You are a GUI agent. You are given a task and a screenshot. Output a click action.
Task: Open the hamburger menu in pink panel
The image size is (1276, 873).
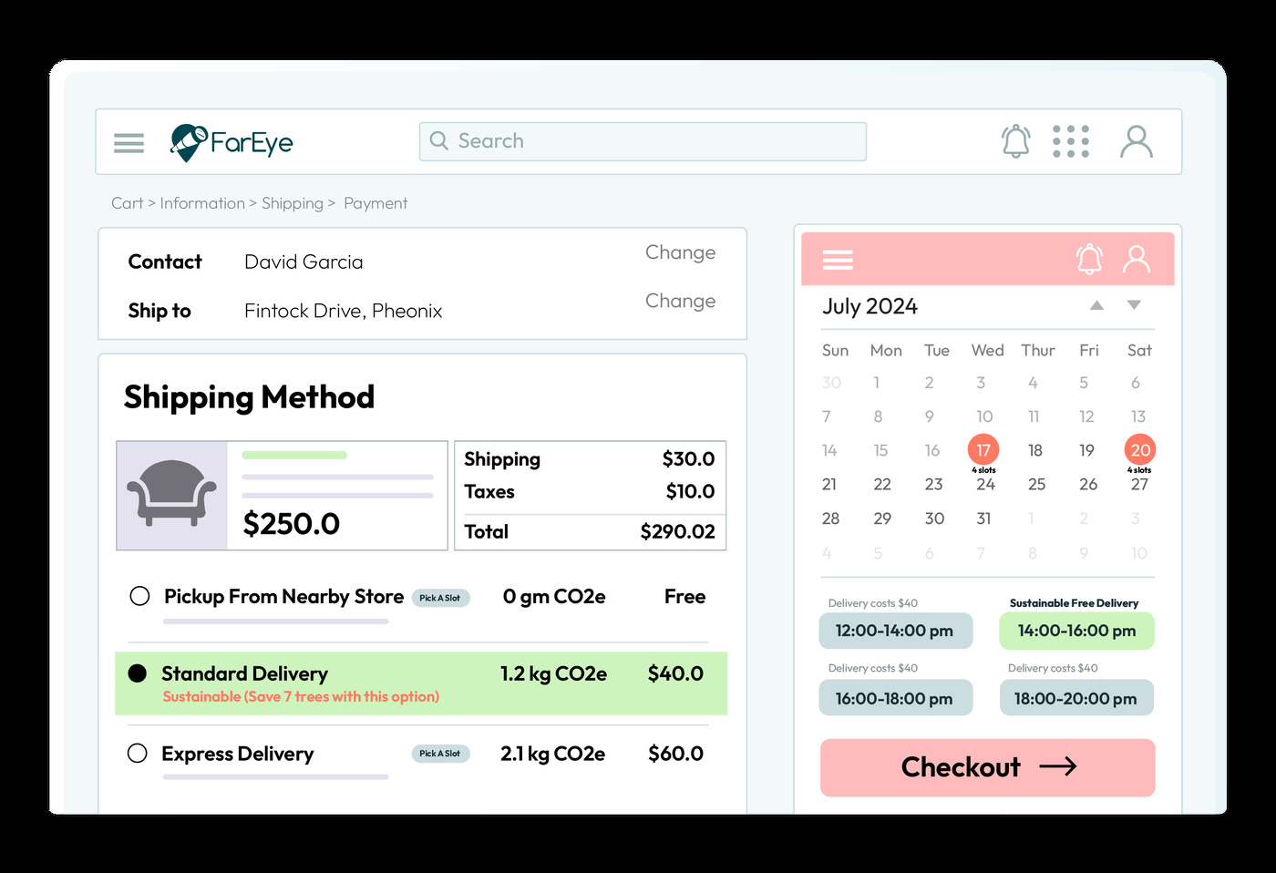[x=837, y=259]
